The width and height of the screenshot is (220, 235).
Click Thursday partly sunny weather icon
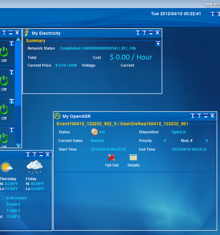[x=7, y=167]
